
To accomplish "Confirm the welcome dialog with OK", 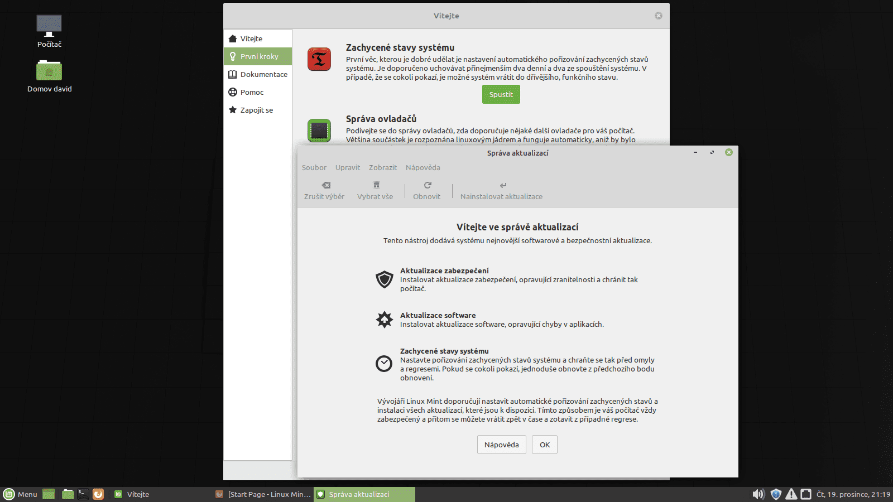I will (544, 445).
